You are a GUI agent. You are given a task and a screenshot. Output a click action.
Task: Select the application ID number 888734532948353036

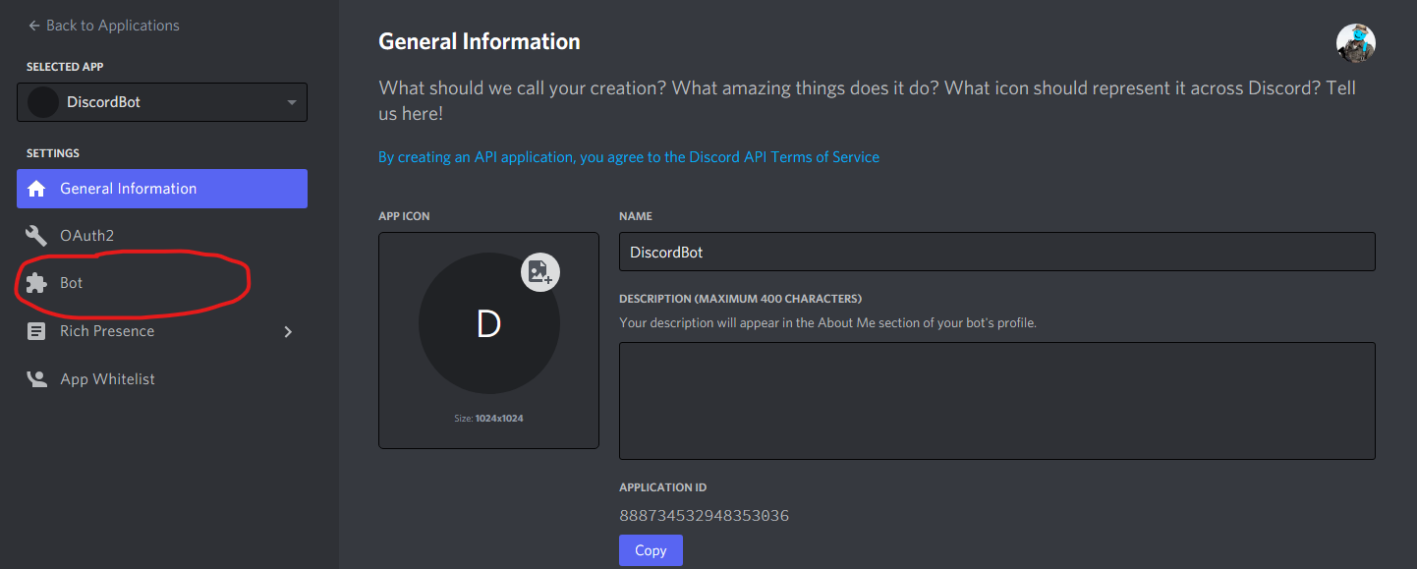click(704, 516)
